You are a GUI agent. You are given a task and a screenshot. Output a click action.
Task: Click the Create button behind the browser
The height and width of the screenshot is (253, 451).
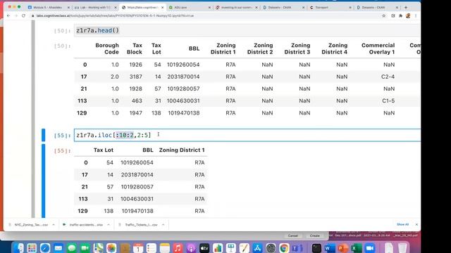[315, 236]
